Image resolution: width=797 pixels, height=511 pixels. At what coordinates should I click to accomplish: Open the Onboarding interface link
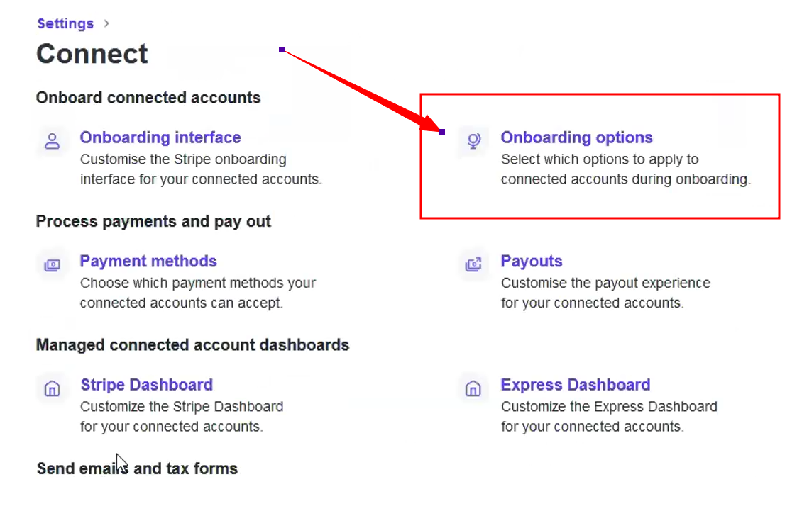(160, 137)
